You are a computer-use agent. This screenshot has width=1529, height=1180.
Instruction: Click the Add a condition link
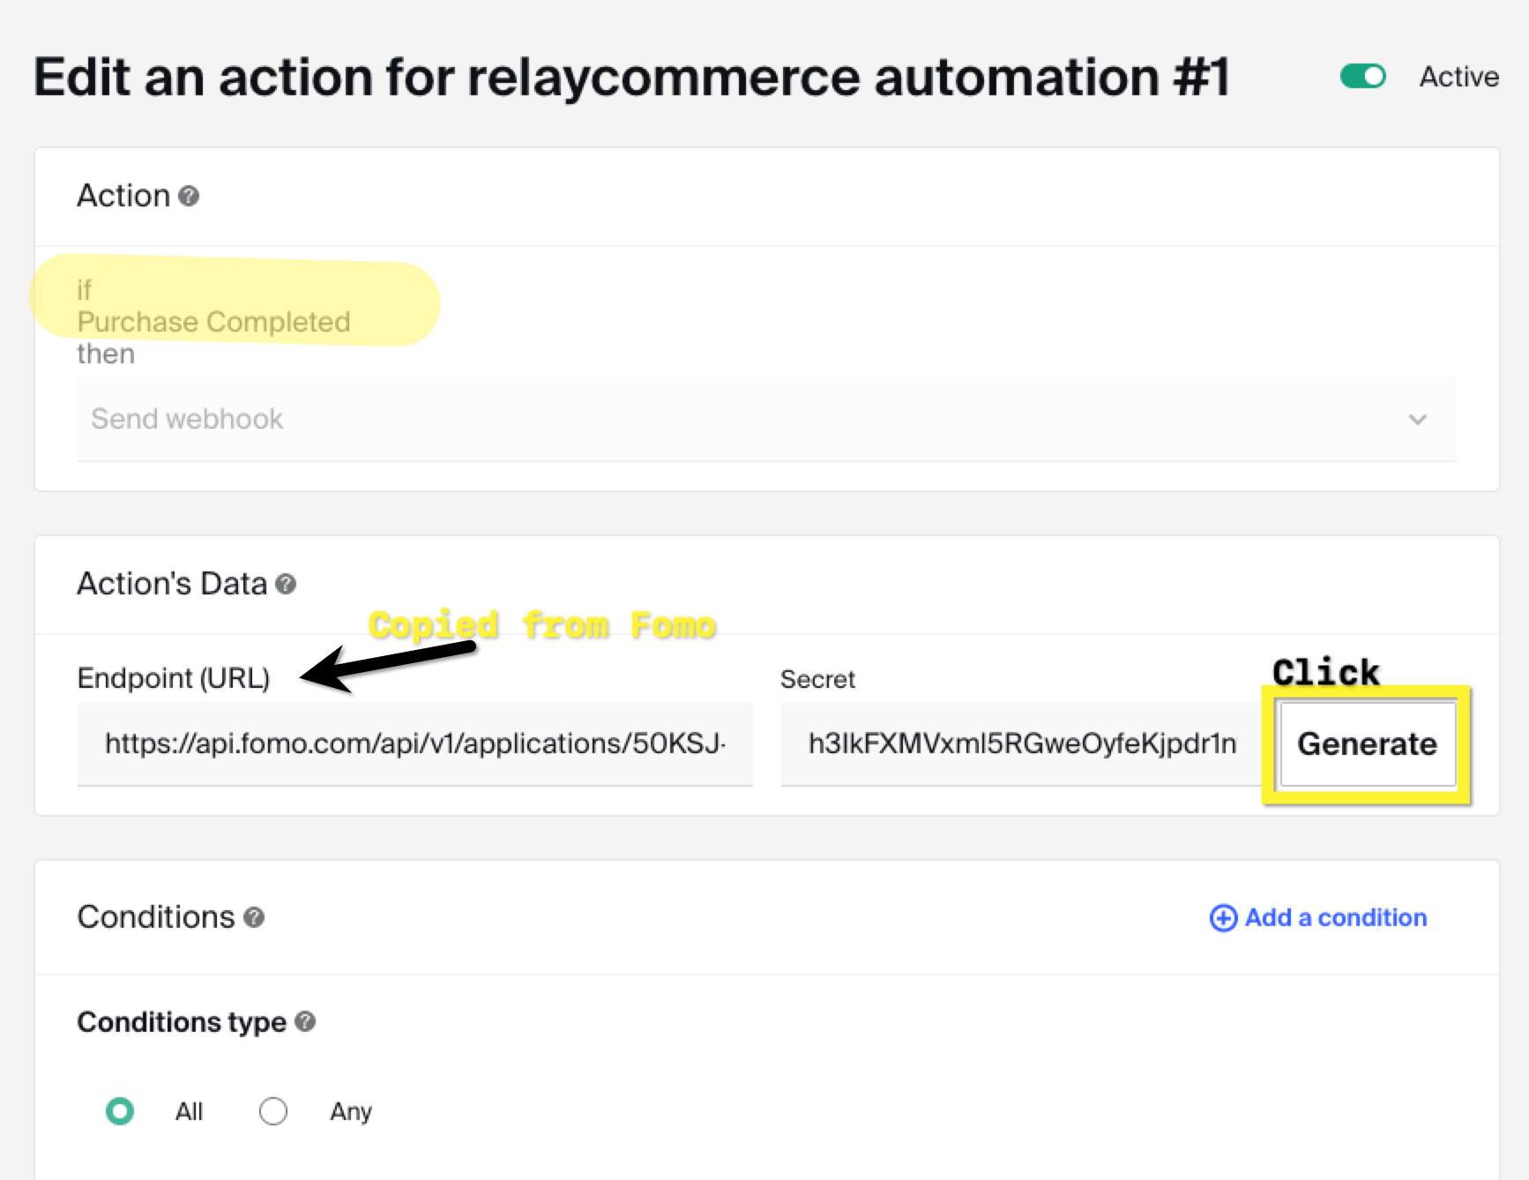1318,917
